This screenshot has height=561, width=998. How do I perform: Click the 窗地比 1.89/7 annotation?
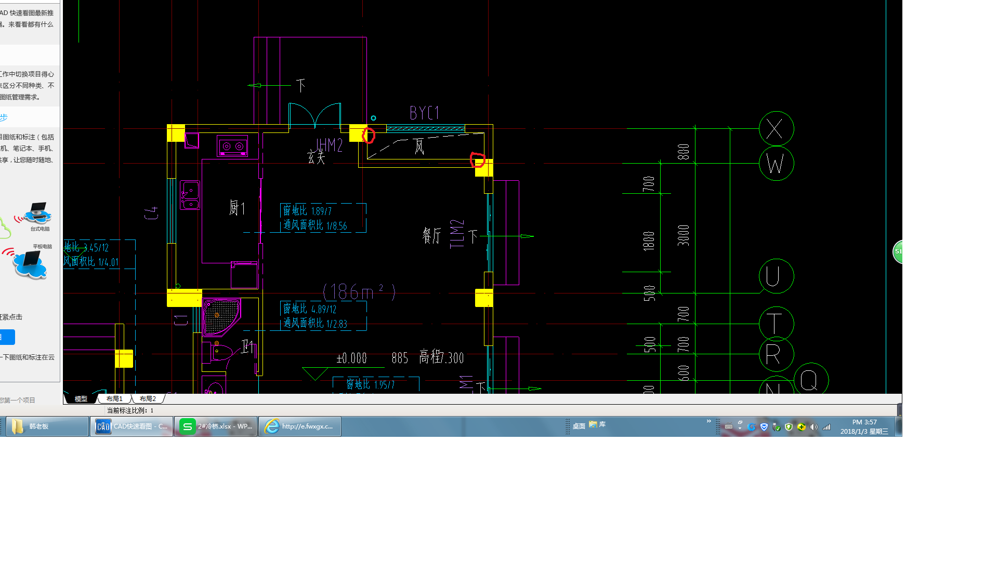pos(307,210)
